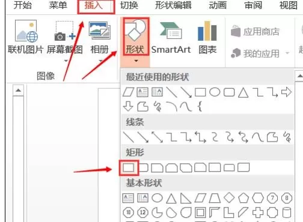Screen dimensions: 303x222
Task: Pick vertical text box in 最近使用的形状
Action: (157, 92)
